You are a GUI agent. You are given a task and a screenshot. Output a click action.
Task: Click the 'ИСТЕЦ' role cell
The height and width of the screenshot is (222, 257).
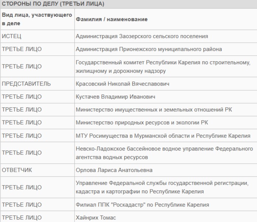point(12,36)
